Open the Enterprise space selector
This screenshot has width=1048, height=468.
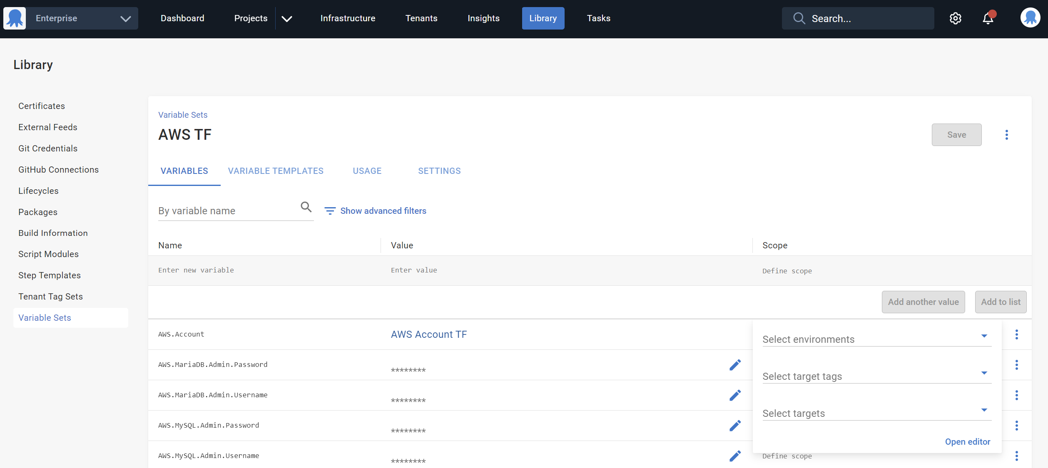point(82,18)
